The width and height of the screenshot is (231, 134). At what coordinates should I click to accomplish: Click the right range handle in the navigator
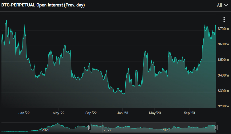216,128
